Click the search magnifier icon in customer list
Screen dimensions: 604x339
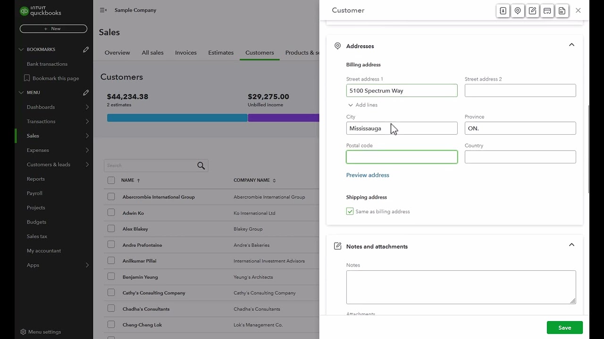(201, 166)
